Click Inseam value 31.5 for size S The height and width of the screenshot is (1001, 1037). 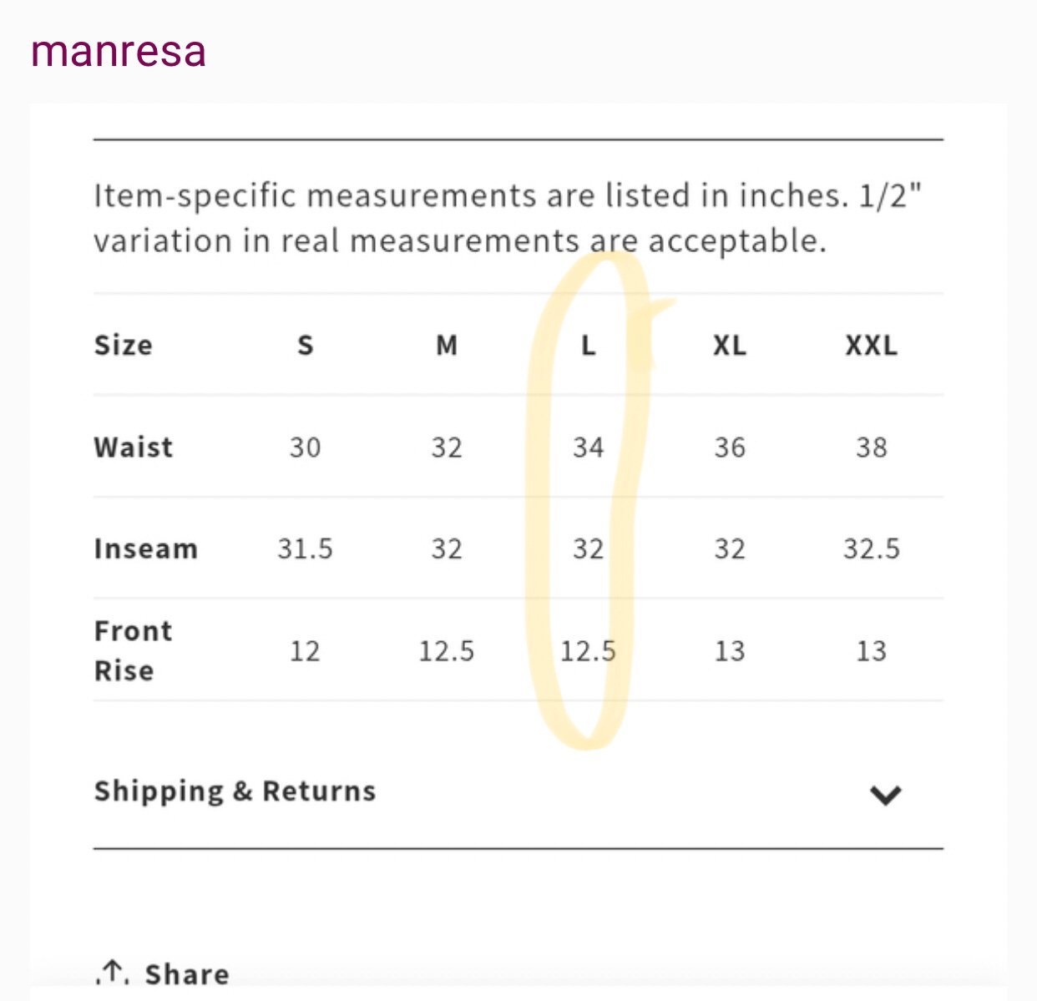[x=305, y=549]
